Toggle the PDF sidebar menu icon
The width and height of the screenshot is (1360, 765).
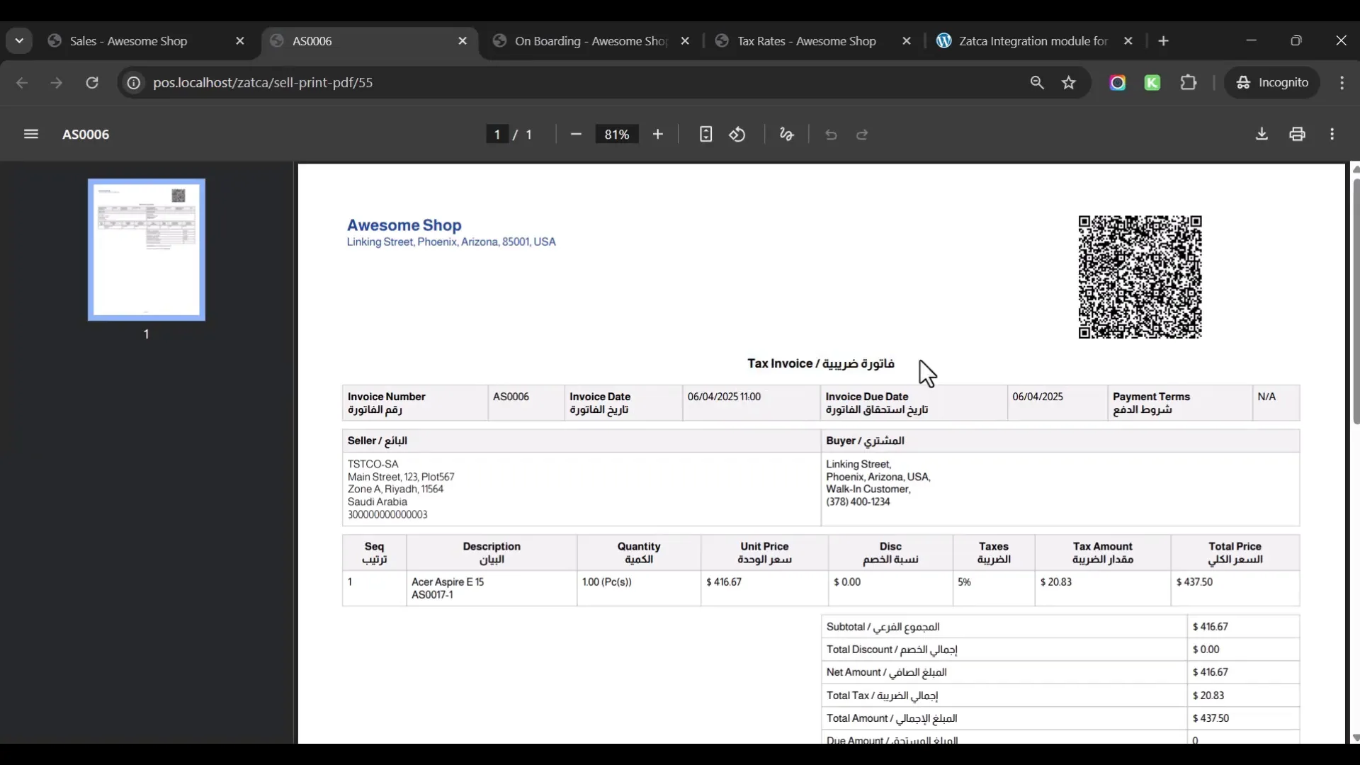pos(30,135)
